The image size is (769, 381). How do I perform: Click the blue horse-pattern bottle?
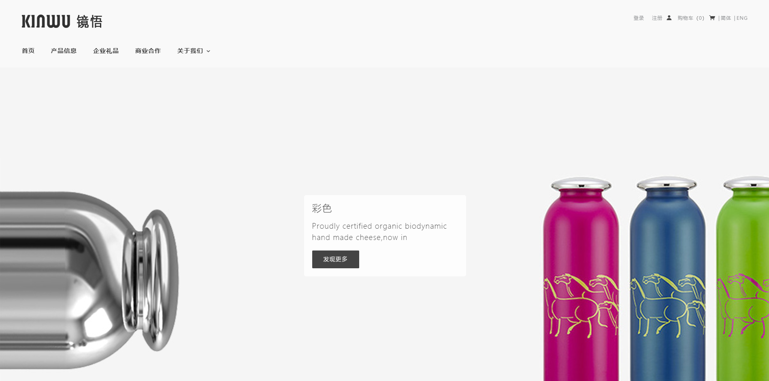(x=667, y=279)
